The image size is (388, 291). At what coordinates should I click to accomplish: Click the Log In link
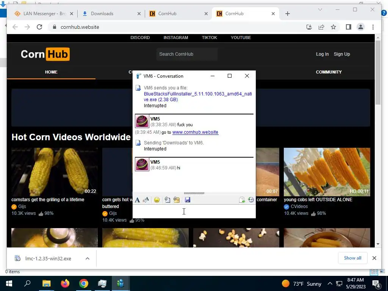point(322,54)
